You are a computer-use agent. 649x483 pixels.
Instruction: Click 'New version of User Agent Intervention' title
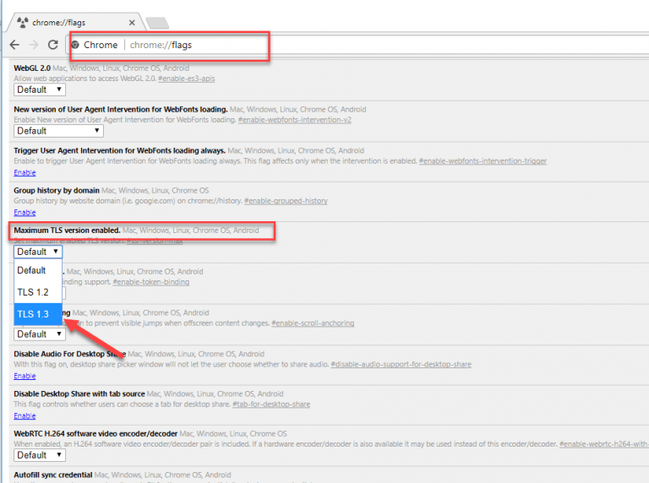121,110
